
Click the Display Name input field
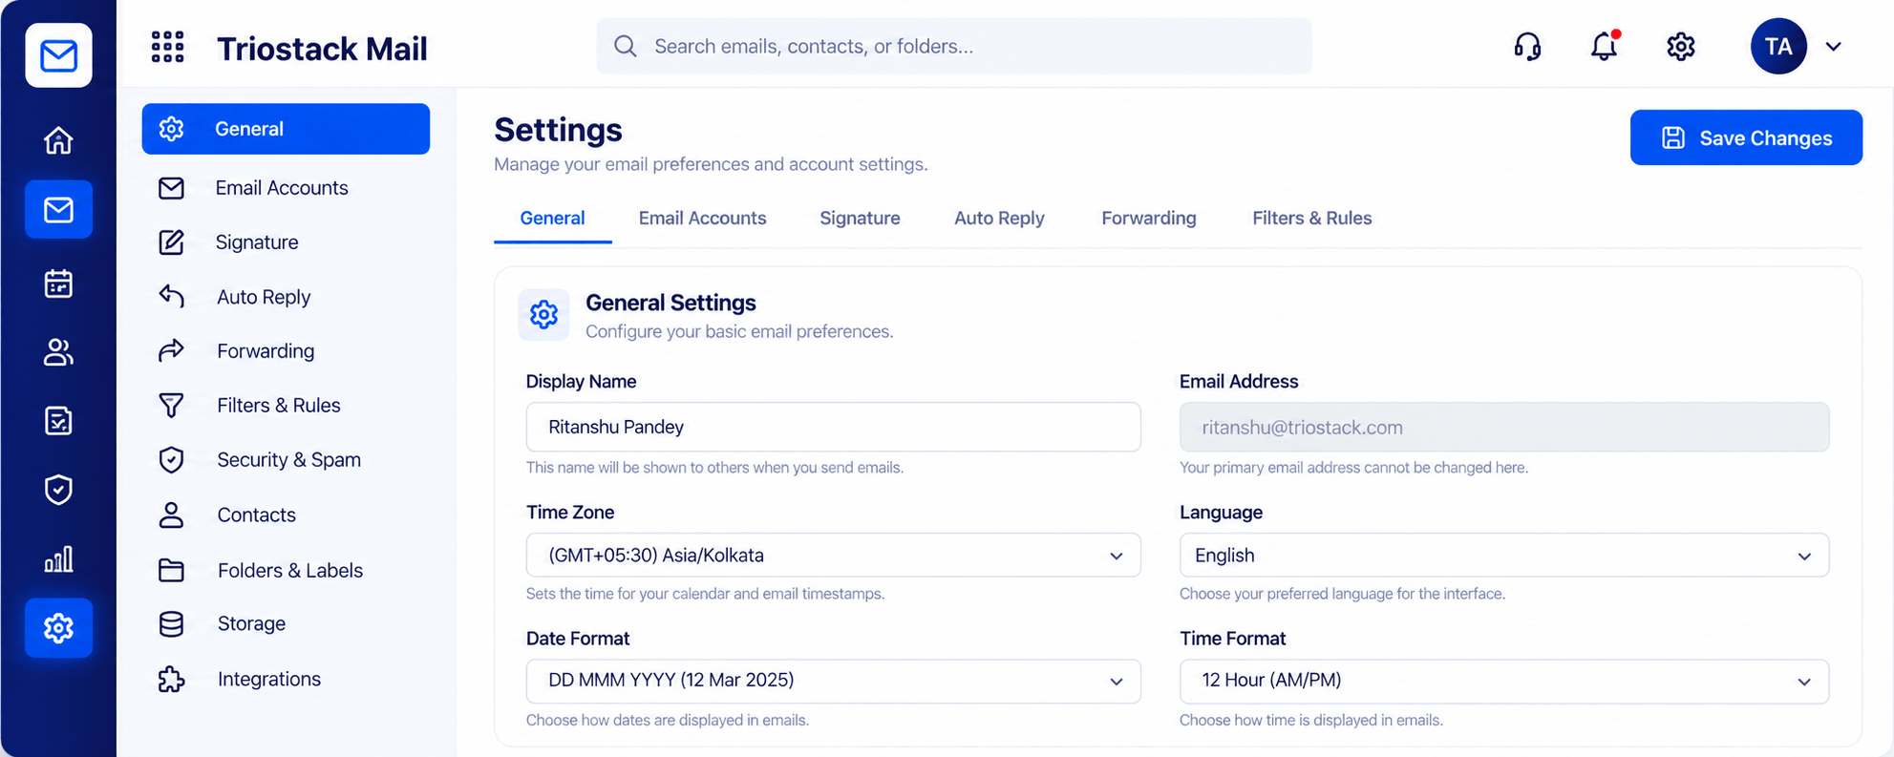point(833,427)
